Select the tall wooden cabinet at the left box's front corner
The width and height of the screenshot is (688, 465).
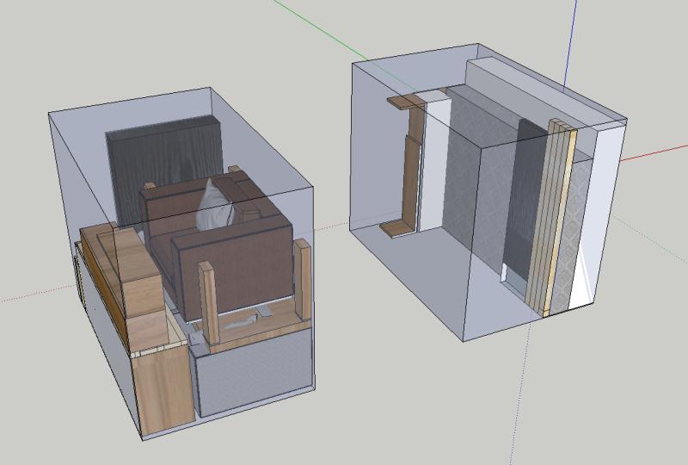coord(163,387)
